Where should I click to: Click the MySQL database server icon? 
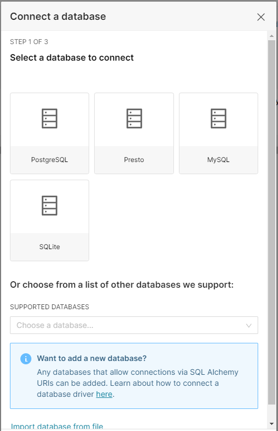pos(219,118)
